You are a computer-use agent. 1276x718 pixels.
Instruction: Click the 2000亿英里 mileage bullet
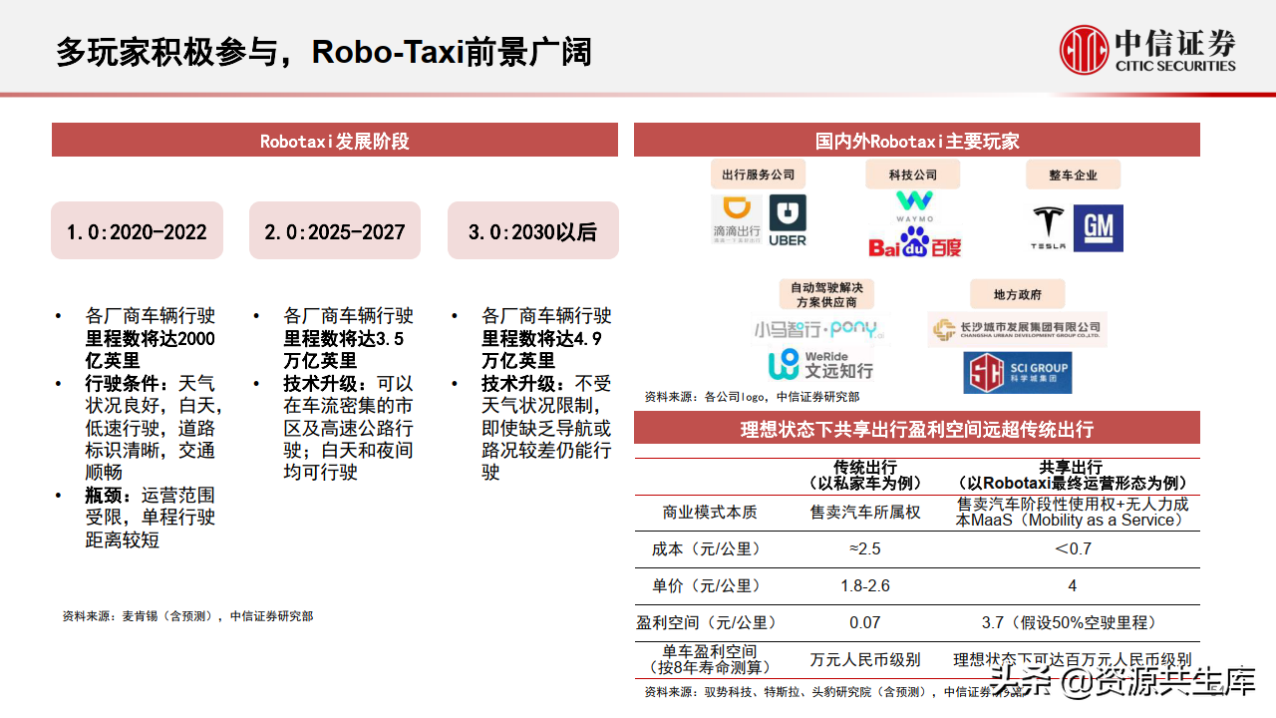click(150, 339)
